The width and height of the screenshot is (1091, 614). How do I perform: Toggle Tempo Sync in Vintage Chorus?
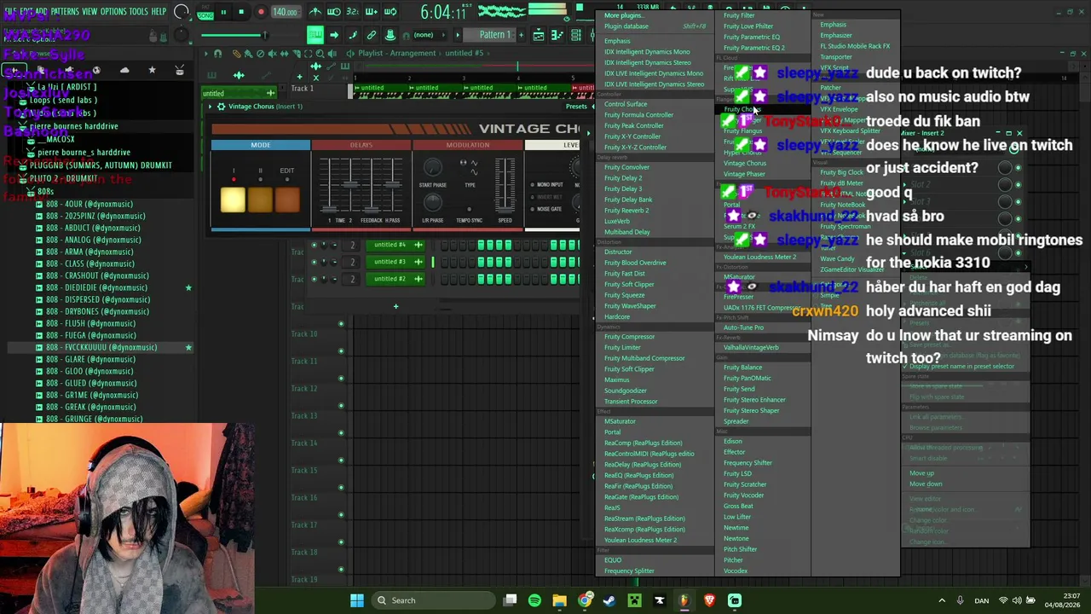pyautogui.click(x=469, y=208)
